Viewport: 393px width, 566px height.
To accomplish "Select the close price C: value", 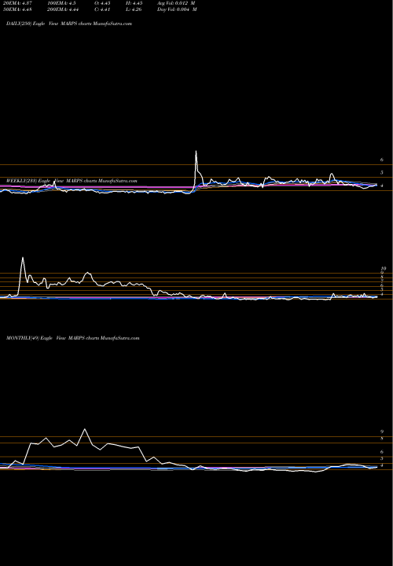I will [102, 9].
